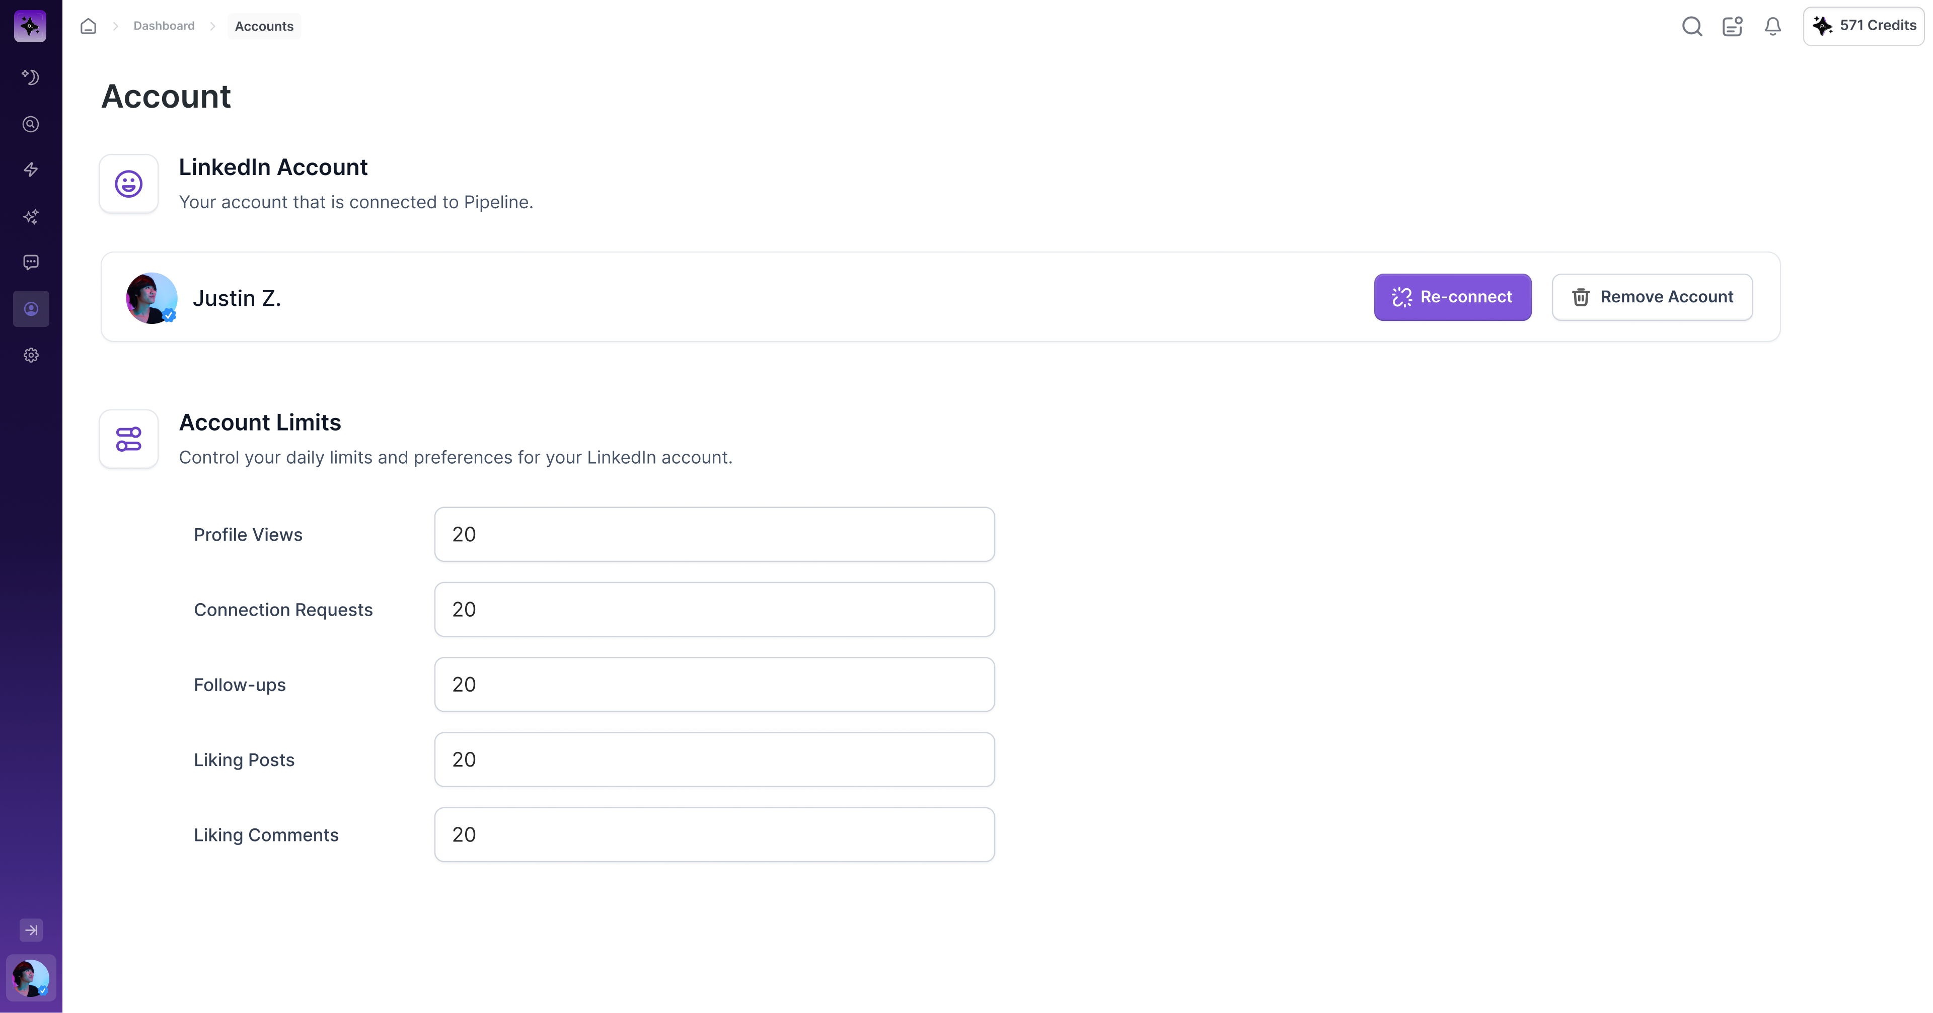The image size is (1933, 1013).
Task: Open the sparkles AI section in sidebar
Action: (x=31, y=217)
